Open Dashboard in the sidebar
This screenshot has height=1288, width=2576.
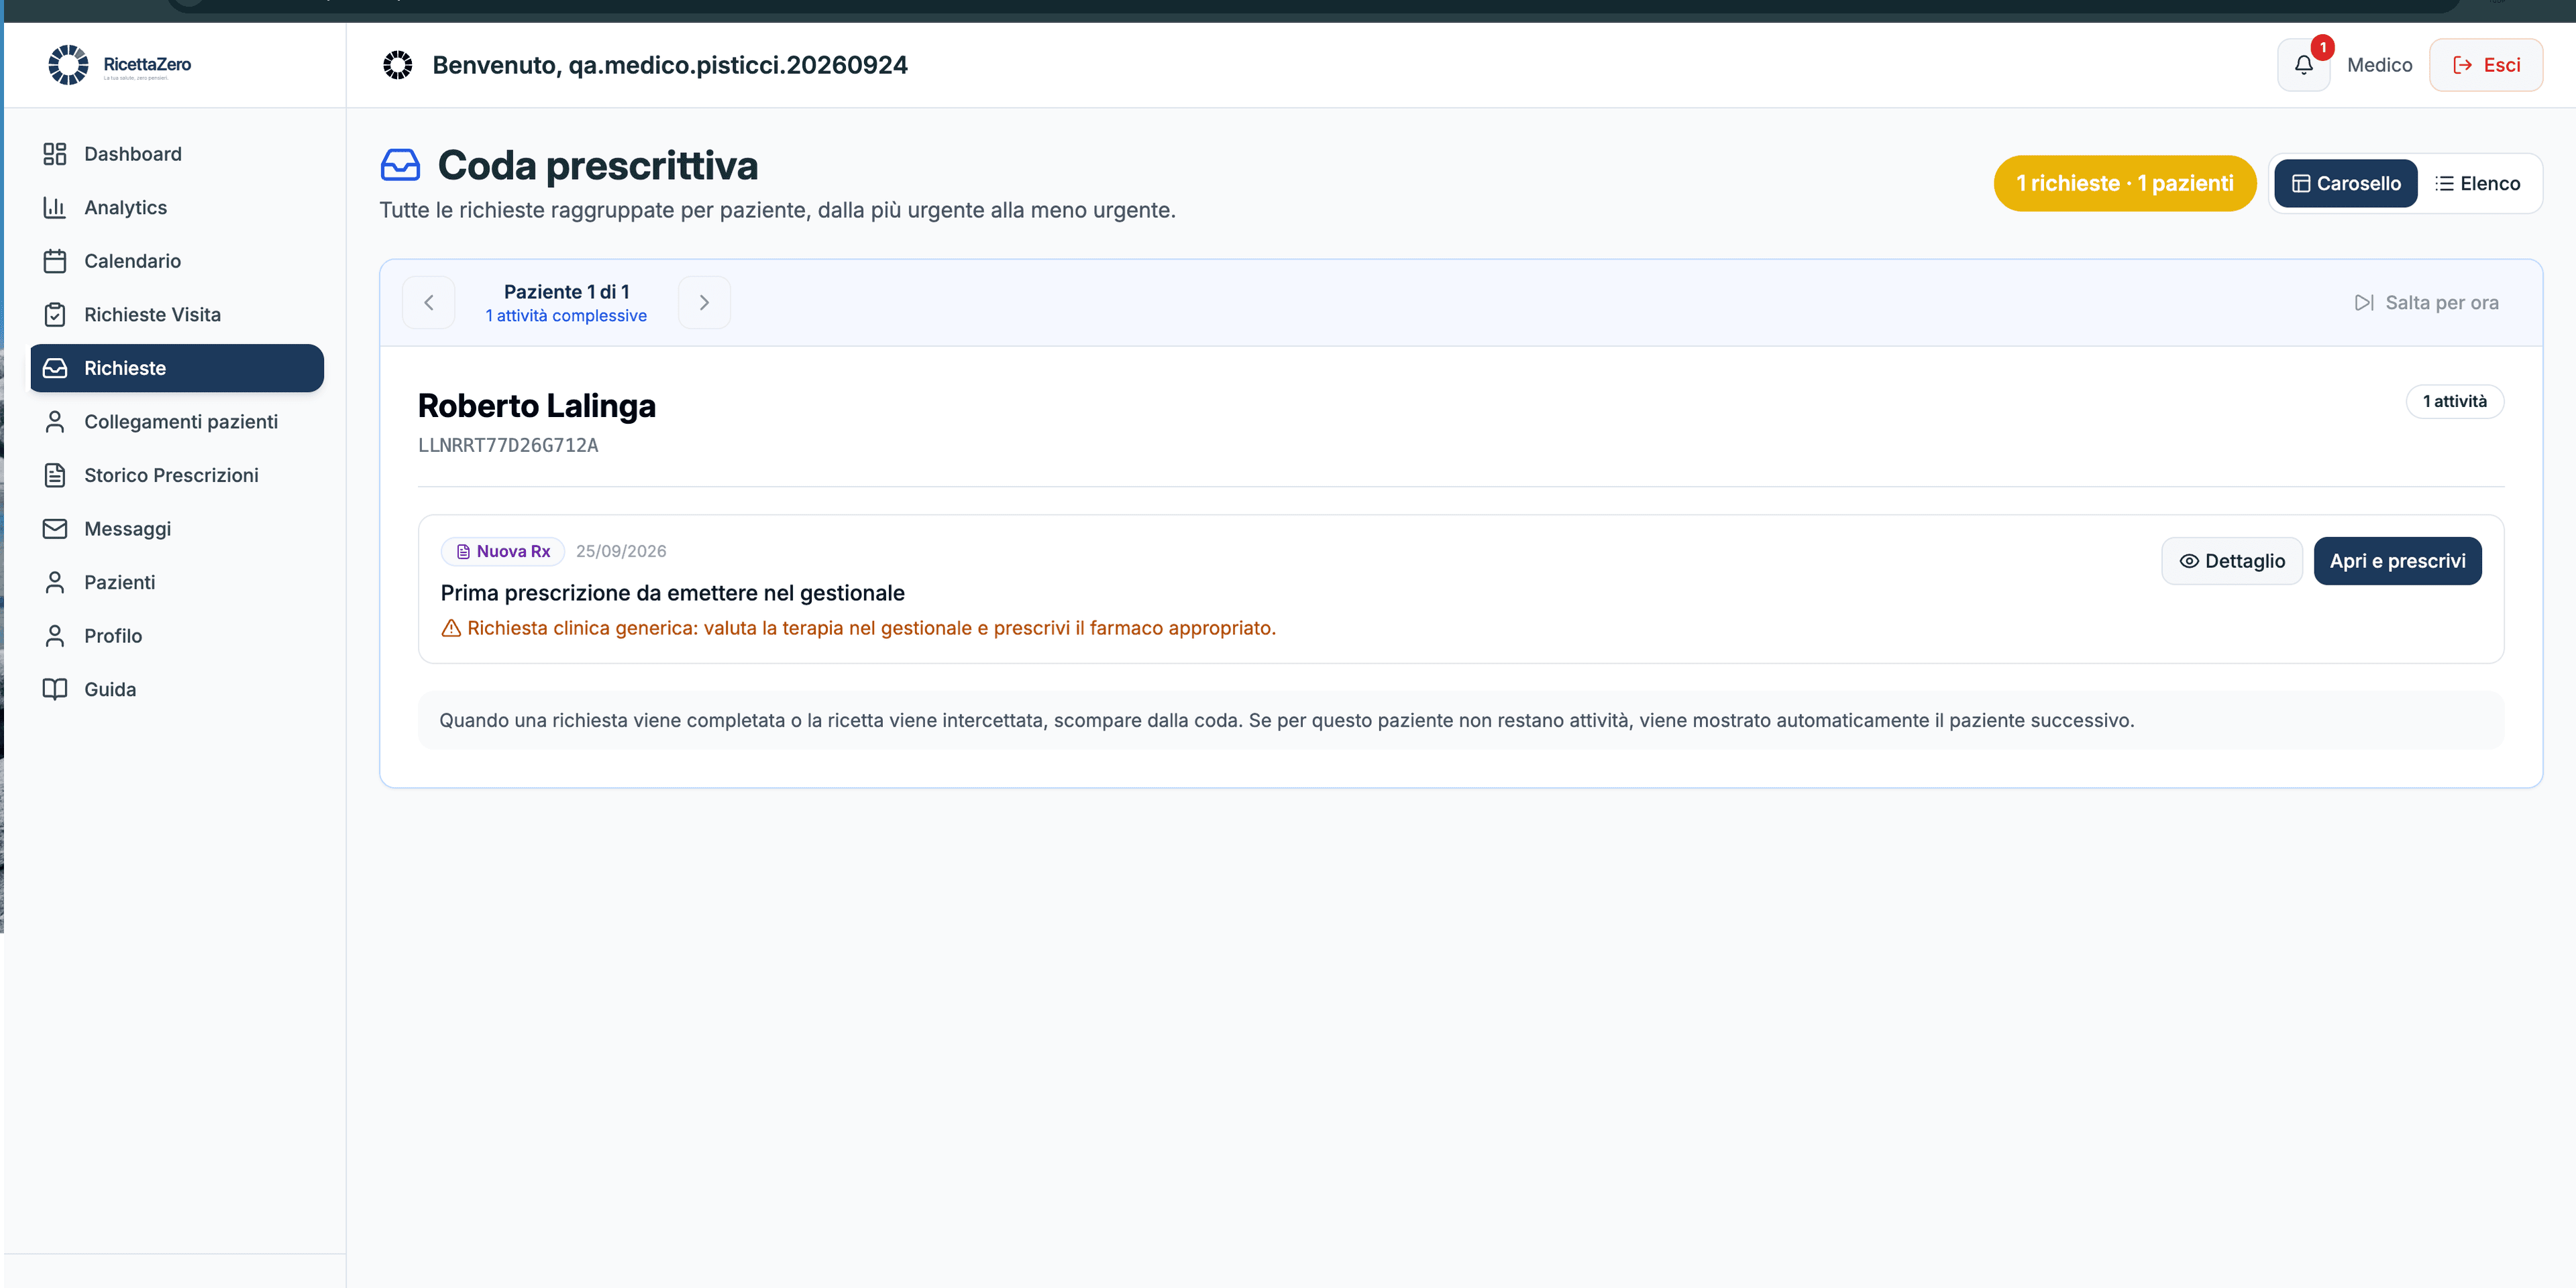pyautogui.click(x=177, y=154)
